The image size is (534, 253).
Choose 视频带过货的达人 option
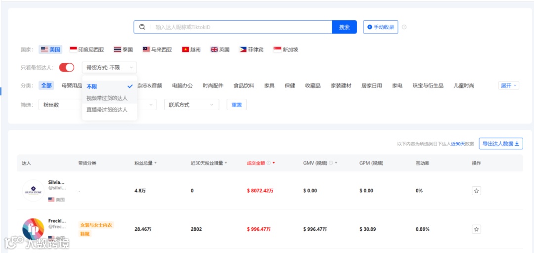coord(109,98)
